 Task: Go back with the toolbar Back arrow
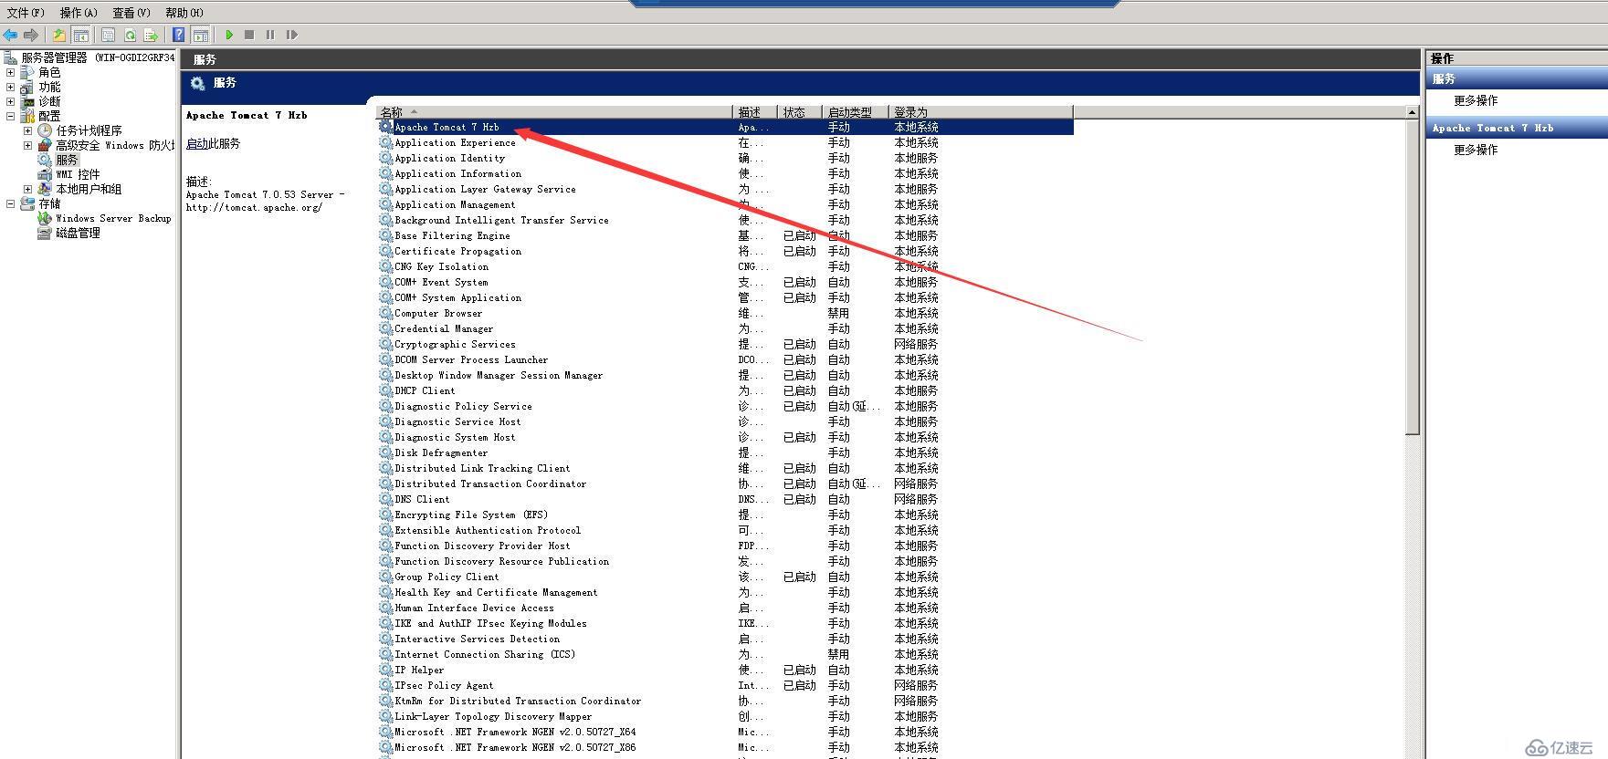coord(10,35)
